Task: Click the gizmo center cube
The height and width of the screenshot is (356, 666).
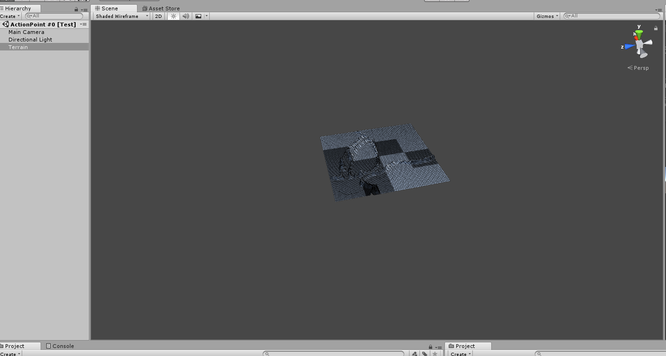Action: pos(639,45)
